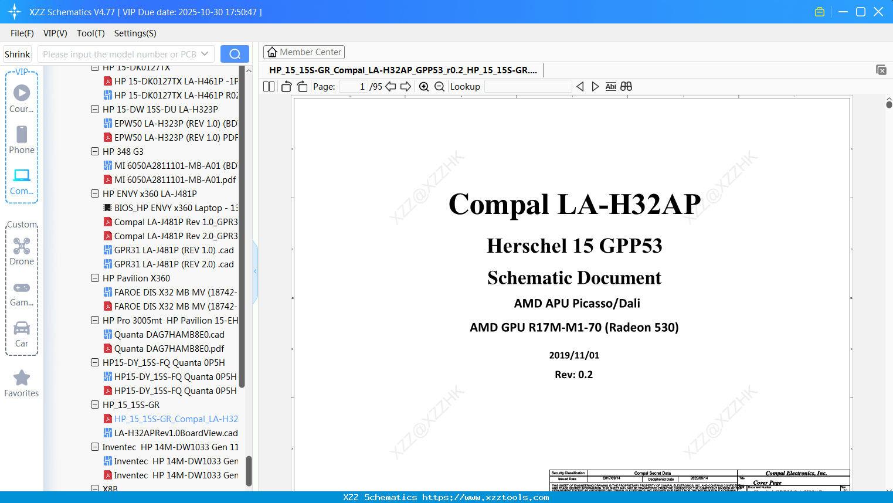Zoom out of the schematic
This screenshot has width=893, height=503.
tap(440, 86)
